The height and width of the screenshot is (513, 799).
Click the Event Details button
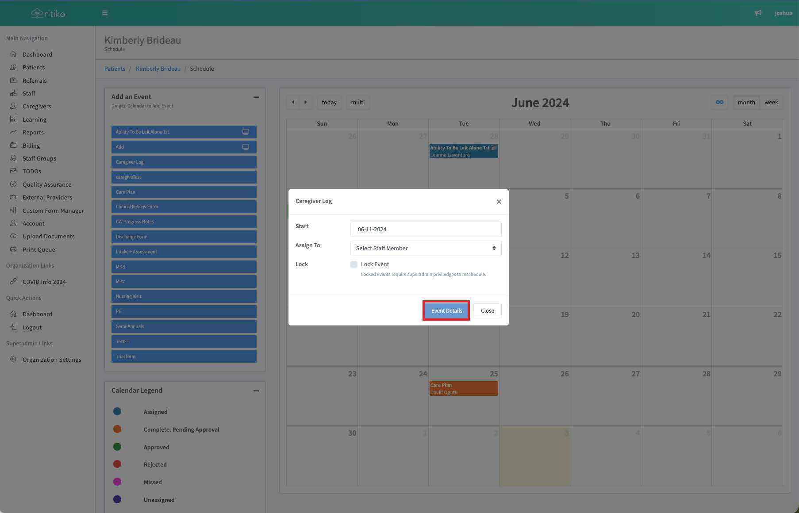pos(446,310)
